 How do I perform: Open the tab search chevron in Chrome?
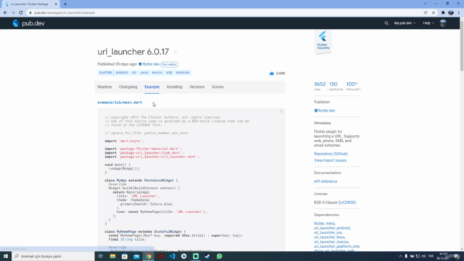point(425,4)
